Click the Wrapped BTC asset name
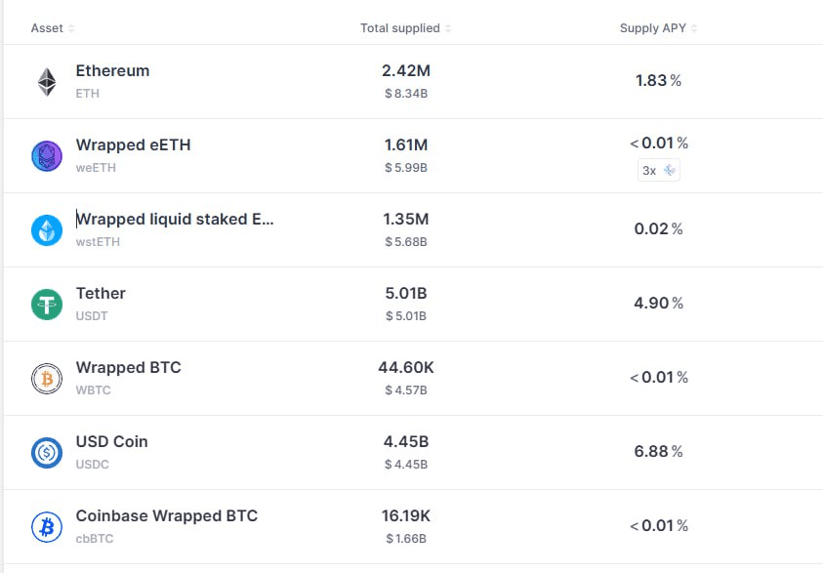 [x=129, y=368]
